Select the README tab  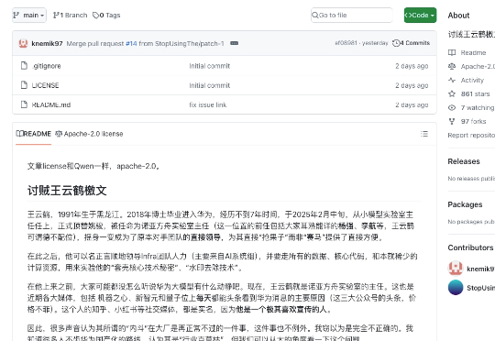[34, 134]
